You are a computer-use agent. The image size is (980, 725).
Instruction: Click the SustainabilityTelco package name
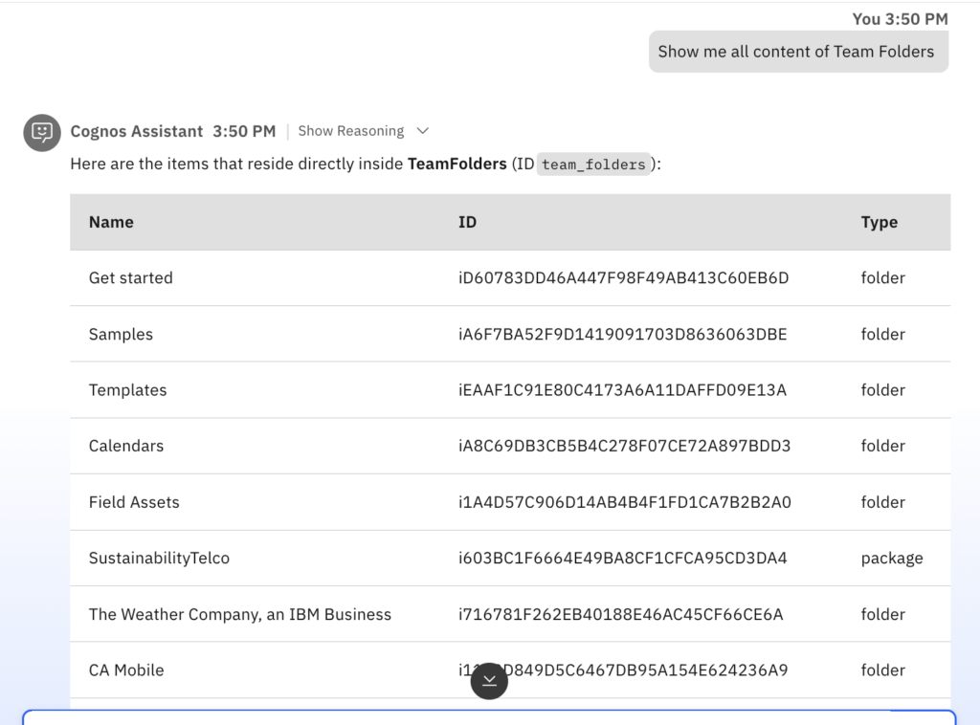(159, 558)
